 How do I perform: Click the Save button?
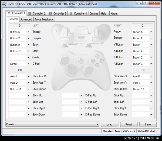click(148, 125)
